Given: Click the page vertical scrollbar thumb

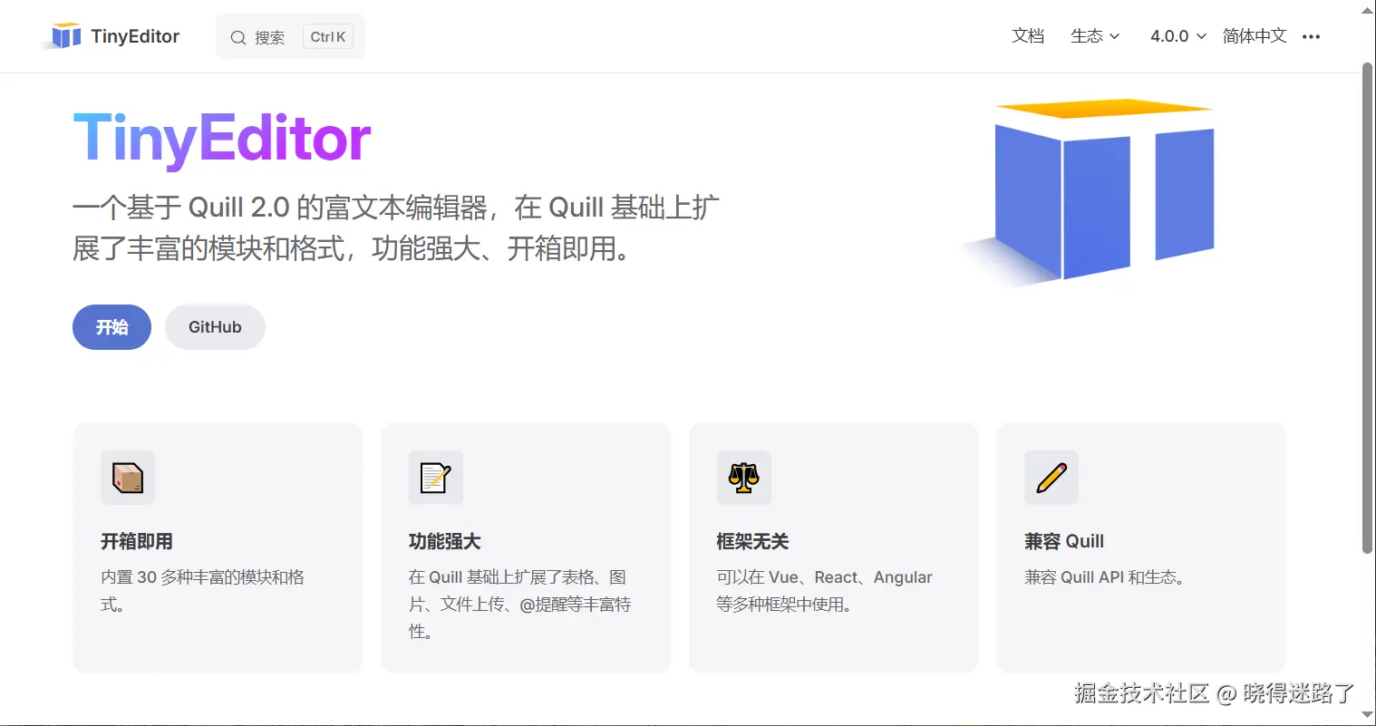Looking at the screenshot, I should point(1367,308).
